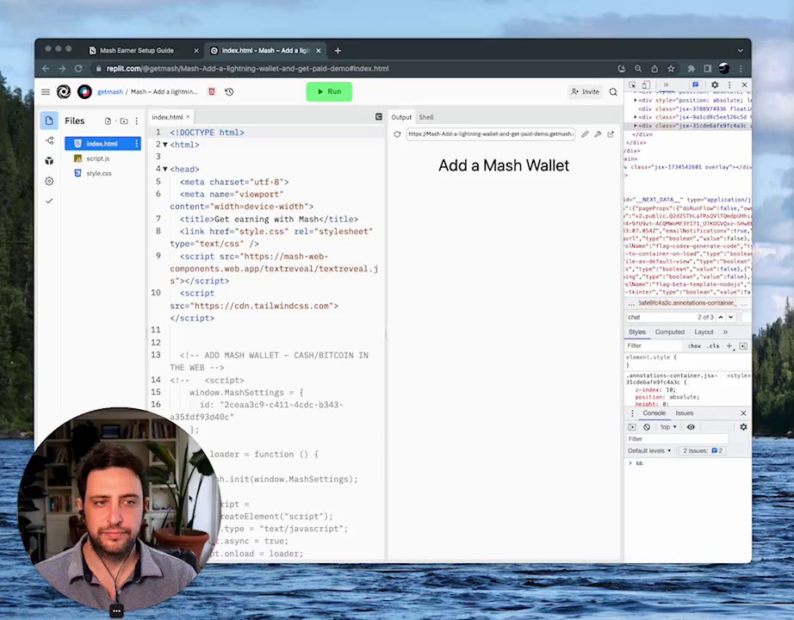
Task: Open style.css from the file tree
Action: (x=99, y=173)
